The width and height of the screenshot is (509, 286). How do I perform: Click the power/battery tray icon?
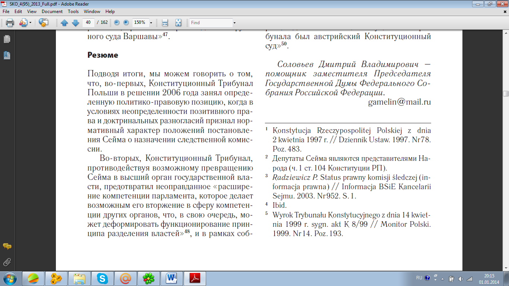pos(451,279)
